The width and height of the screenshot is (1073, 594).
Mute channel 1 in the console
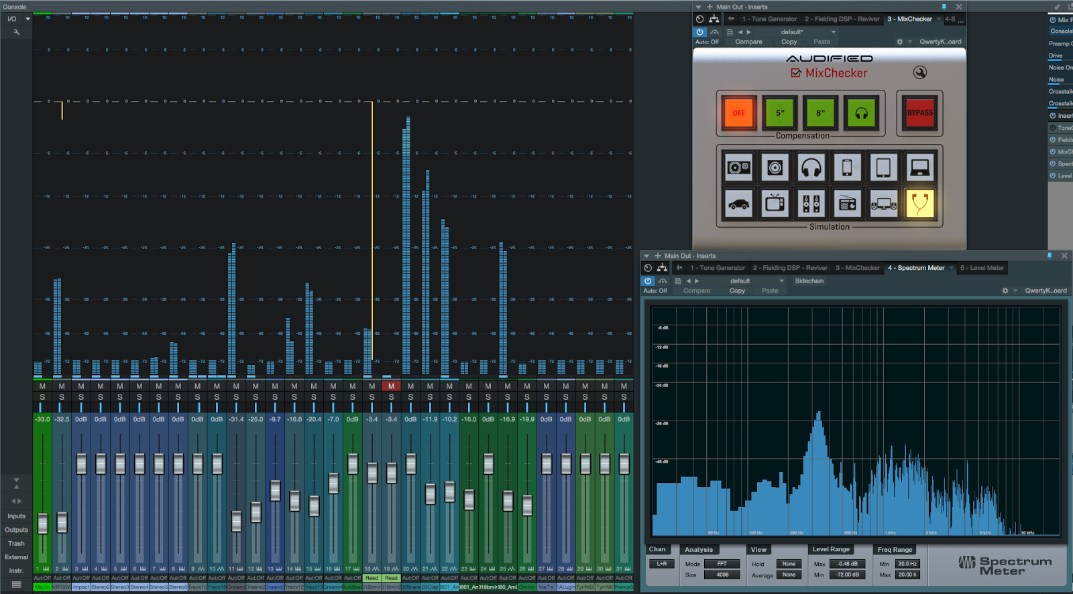coord(42,386)
